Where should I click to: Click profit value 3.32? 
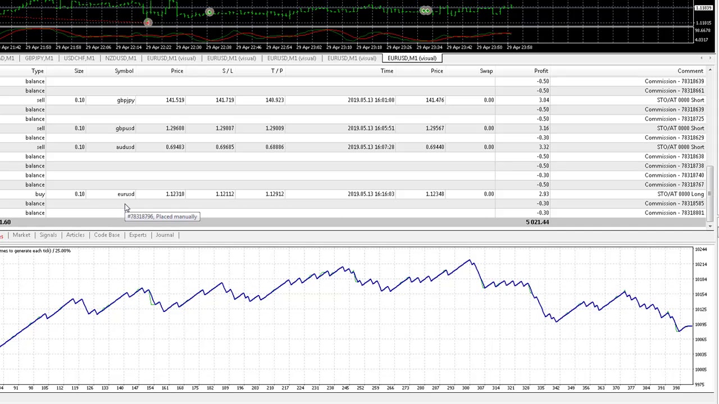click(x=544, y=147)
